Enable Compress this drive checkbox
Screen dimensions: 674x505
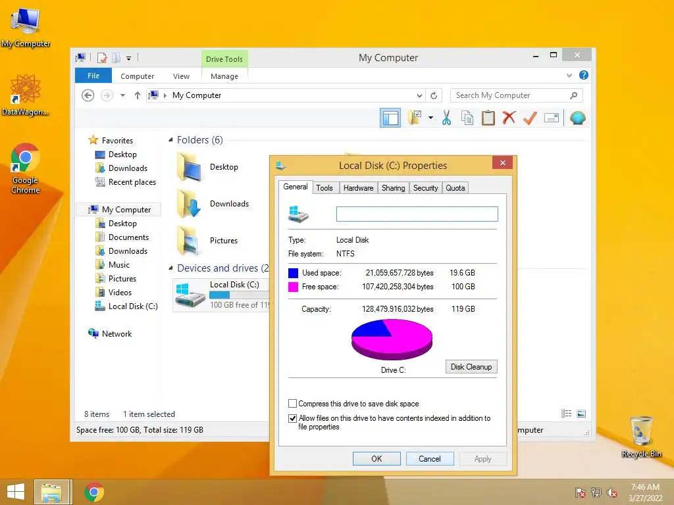pos(292,404)
